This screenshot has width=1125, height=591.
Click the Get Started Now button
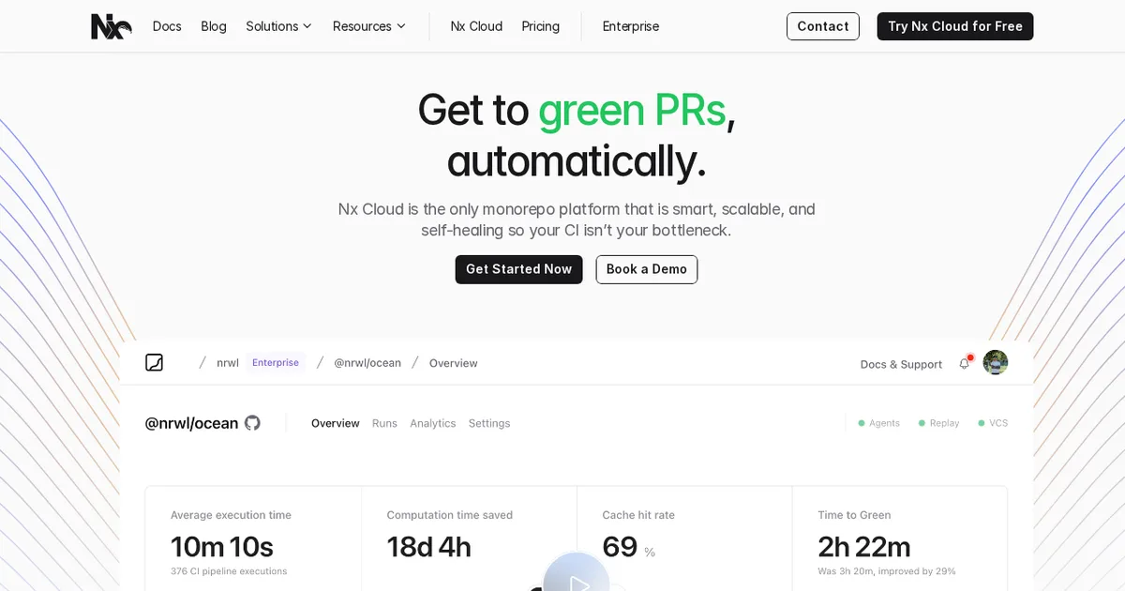point(518,269)
